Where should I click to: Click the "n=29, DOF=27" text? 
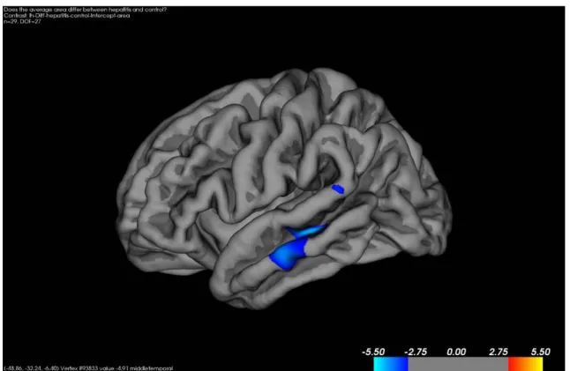[x=22, y=21]
